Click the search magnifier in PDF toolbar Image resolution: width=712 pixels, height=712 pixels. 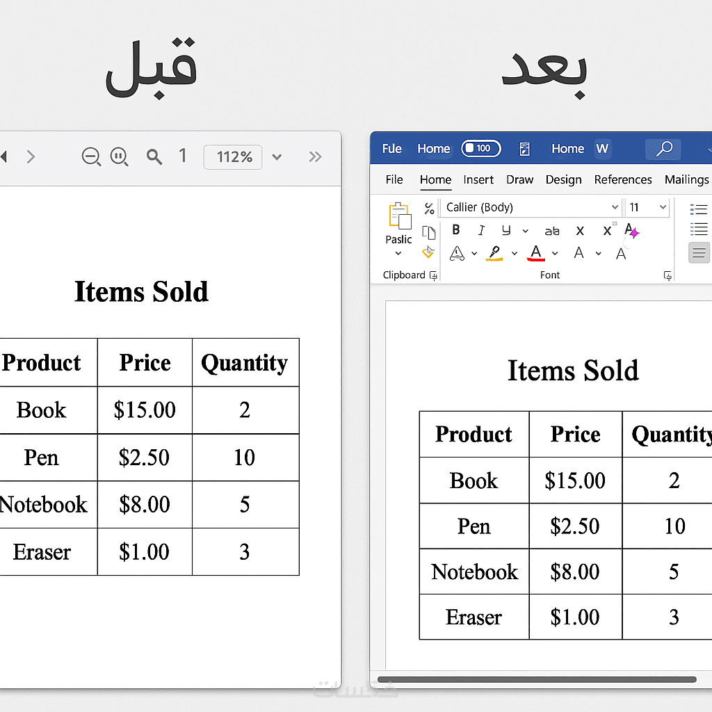(154, 157)
